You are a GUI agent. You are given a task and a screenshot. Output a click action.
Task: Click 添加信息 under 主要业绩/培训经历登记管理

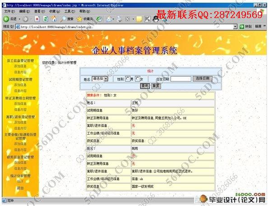20,144
